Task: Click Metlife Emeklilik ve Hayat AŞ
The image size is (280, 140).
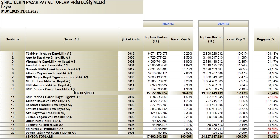Action: click(x=72, y=81)
